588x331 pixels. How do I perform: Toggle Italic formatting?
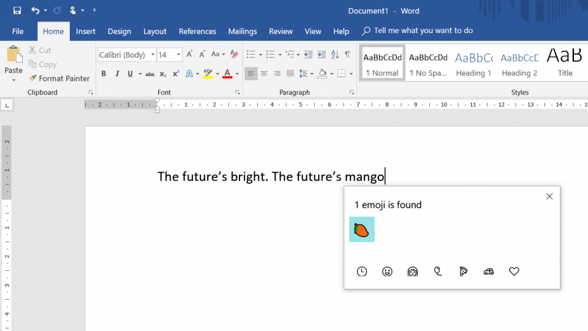pyautogui.click(x=117, y=74)
